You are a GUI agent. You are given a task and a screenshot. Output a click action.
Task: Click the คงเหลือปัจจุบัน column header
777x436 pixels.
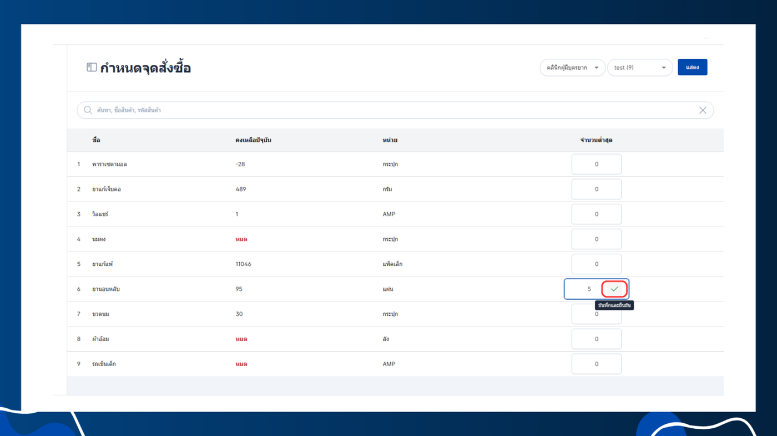click(253, 140)
